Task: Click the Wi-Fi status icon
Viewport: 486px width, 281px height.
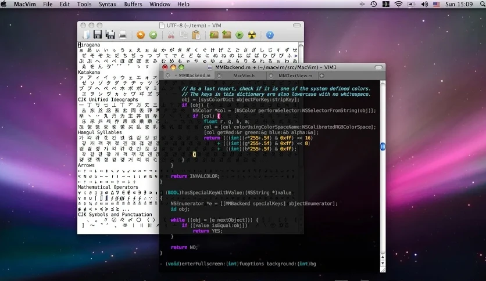Action: click(398, 4)
